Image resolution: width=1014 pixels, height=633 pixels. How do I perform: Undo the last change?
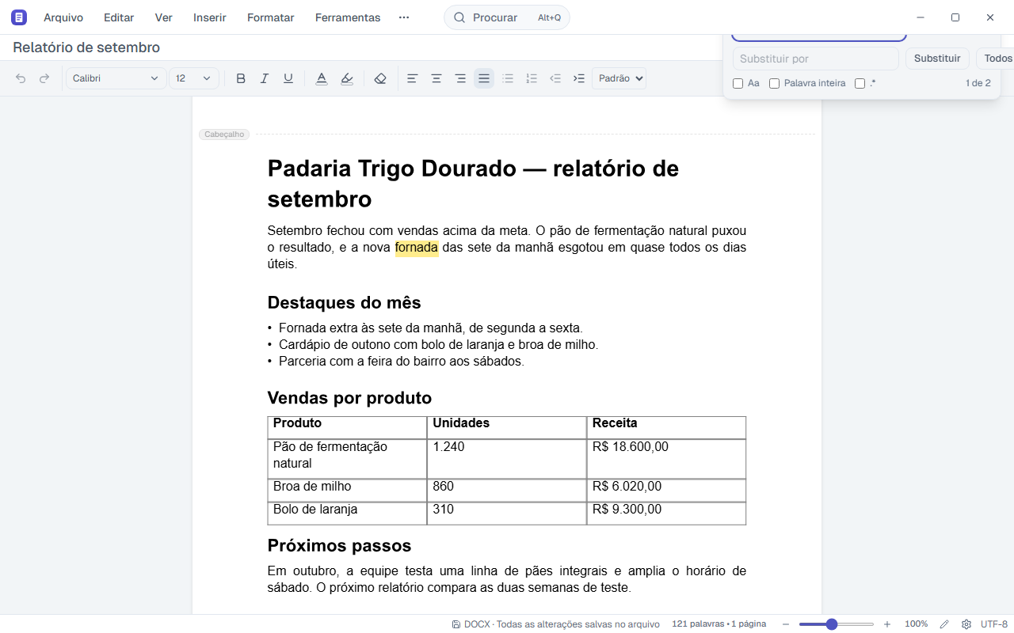pyautogui.click(x=21, y=78)
